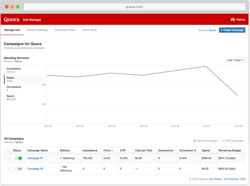Click the Delete Campaign button
Screen dimensions: 250x186
[206, 141]
